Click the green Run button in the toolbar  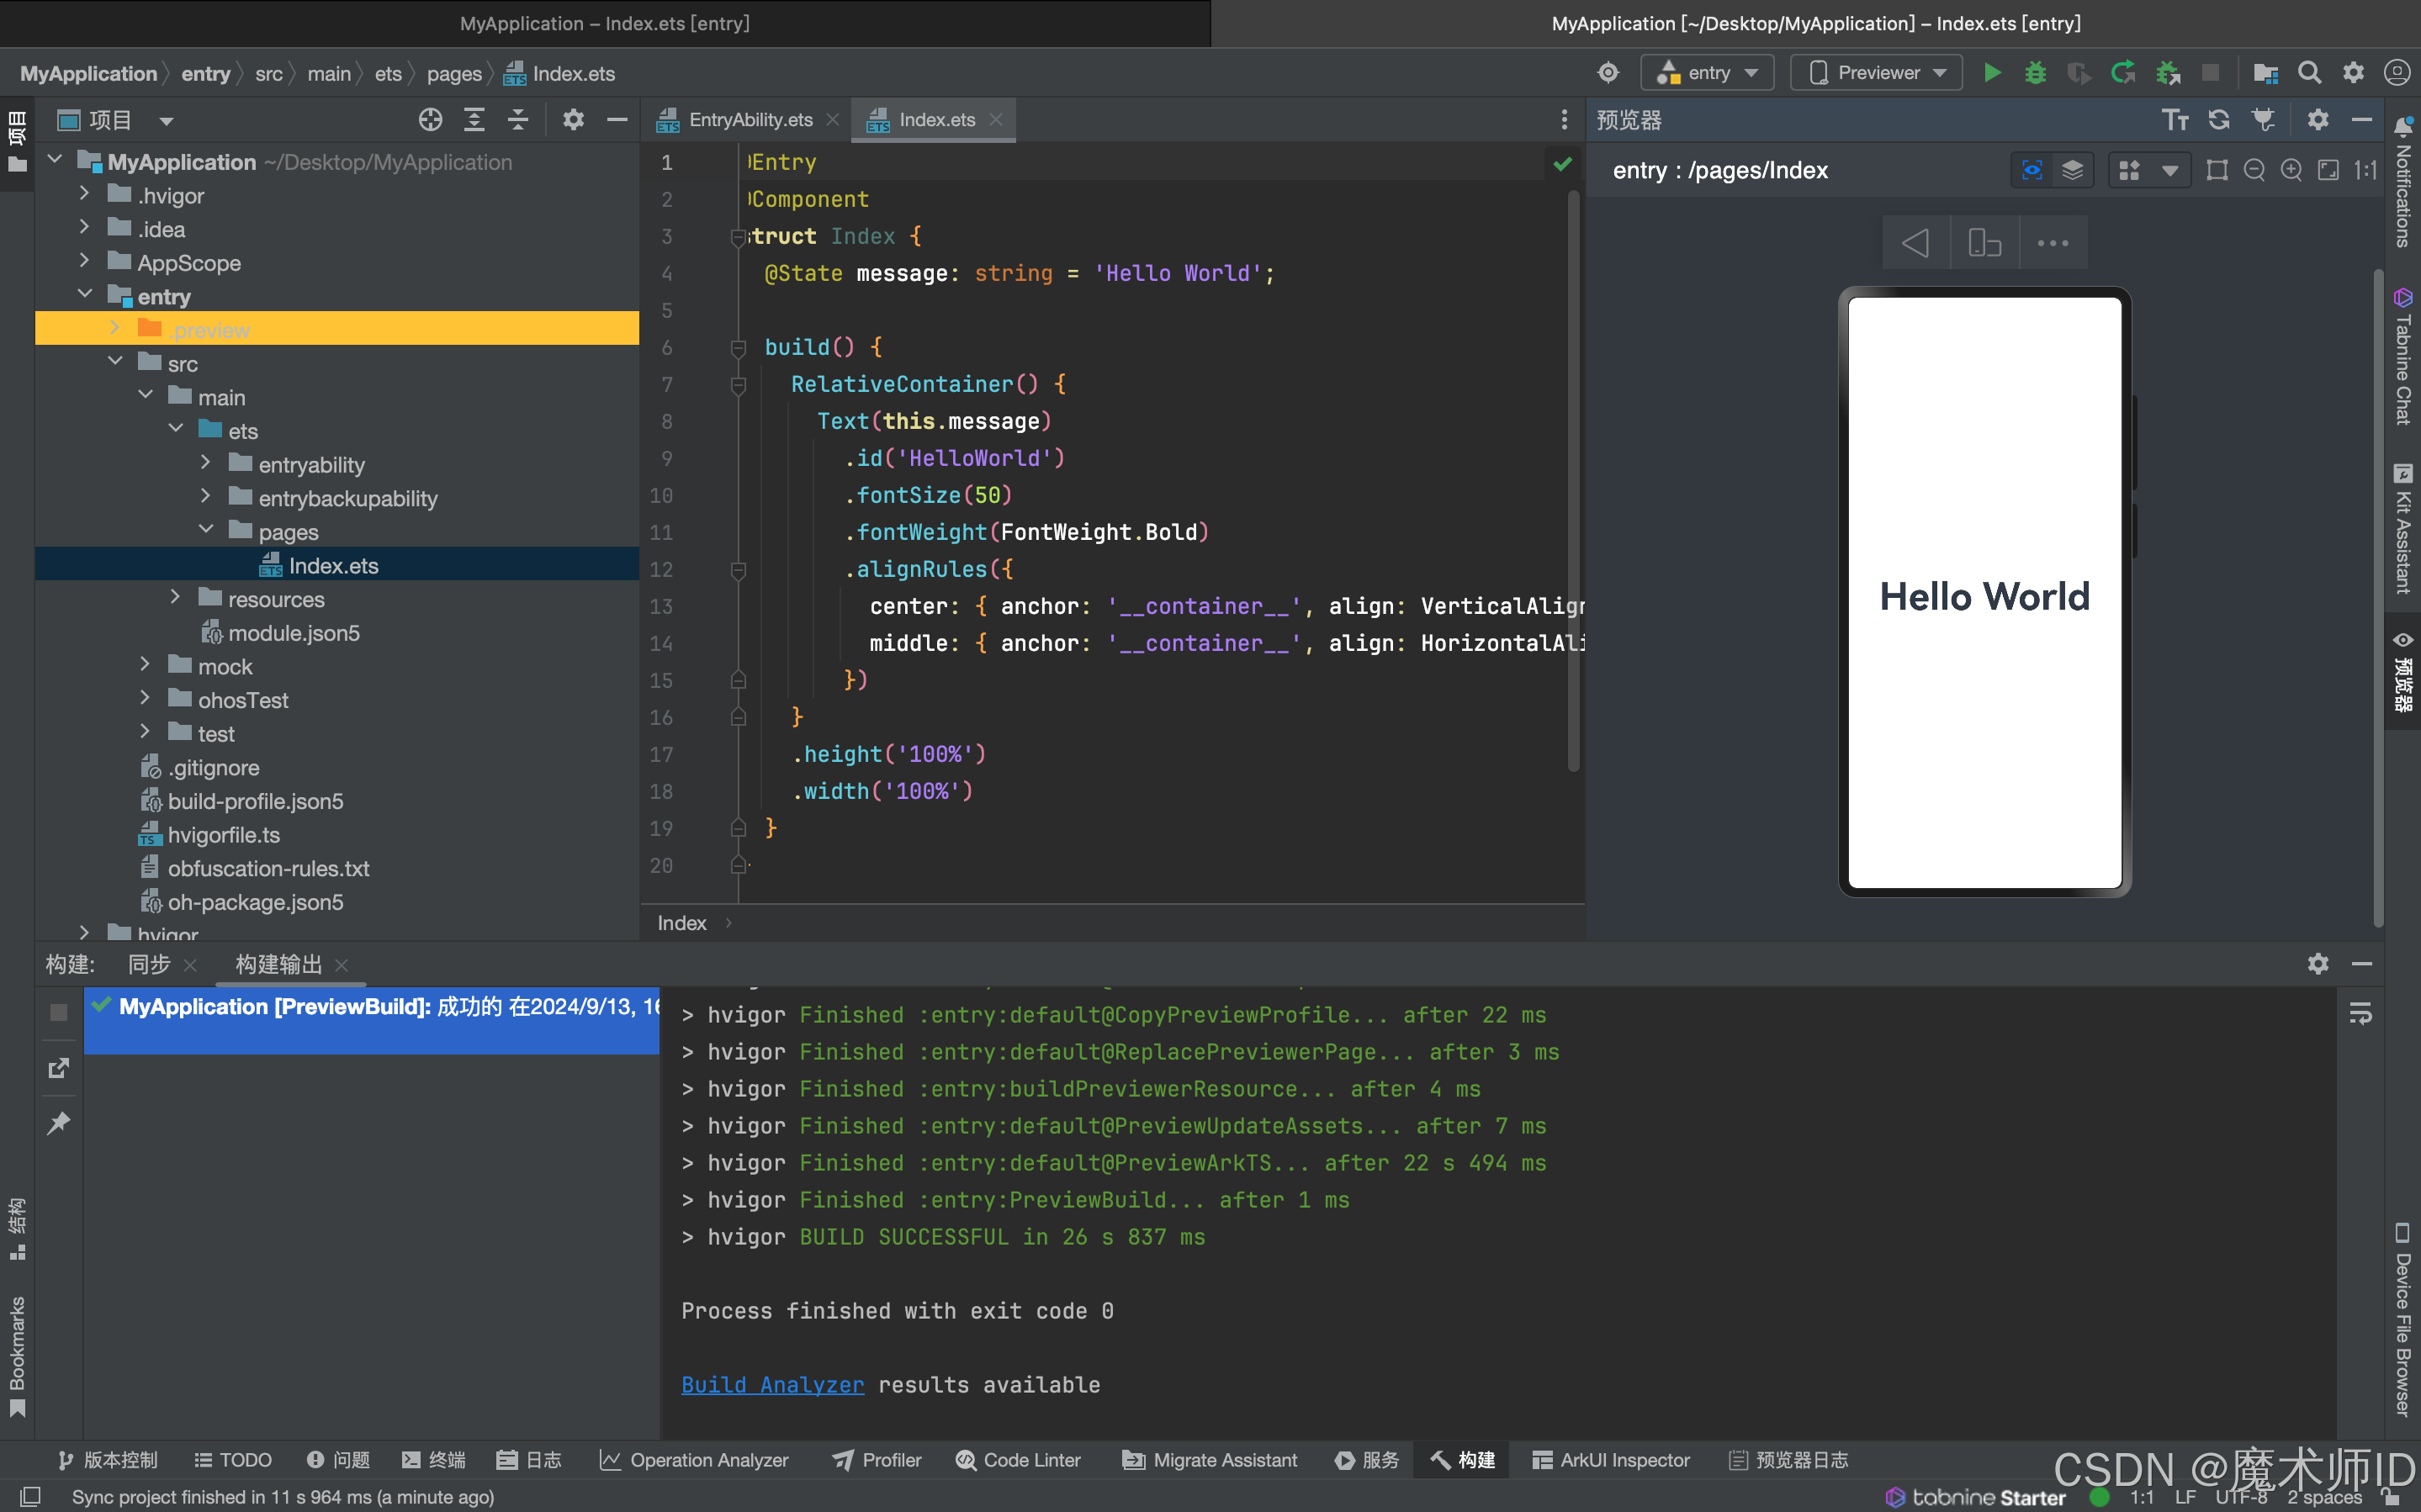(x=1991, y=73)
